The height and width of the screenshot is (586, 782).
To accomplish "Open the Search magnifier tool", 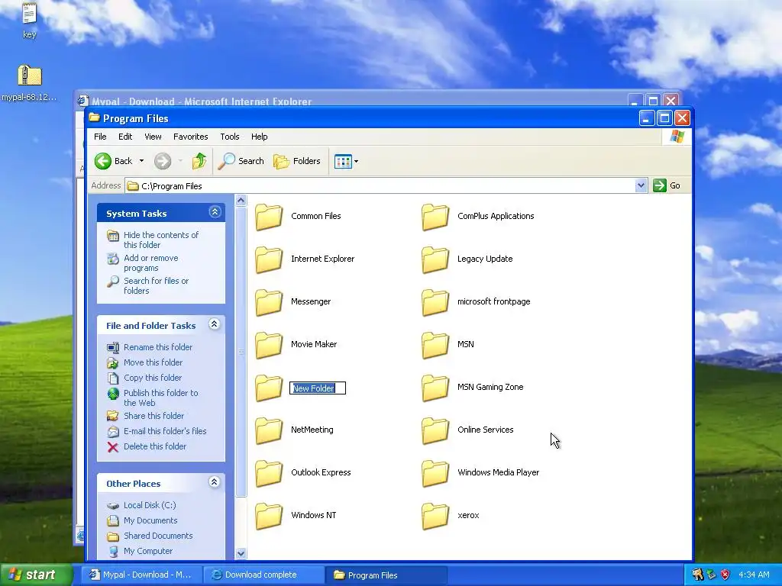I will [241, 161].
